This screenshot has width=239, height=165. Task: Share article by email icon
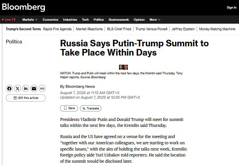(x=34, y=88)
